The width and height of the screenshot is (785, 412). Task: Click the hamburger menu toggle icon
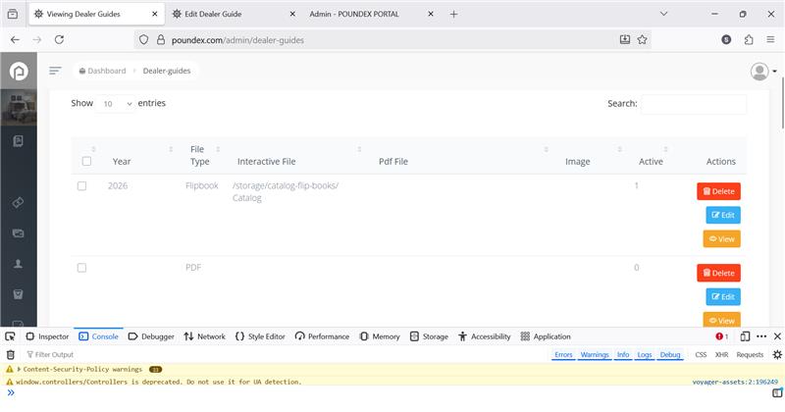(x=55, y=71)
